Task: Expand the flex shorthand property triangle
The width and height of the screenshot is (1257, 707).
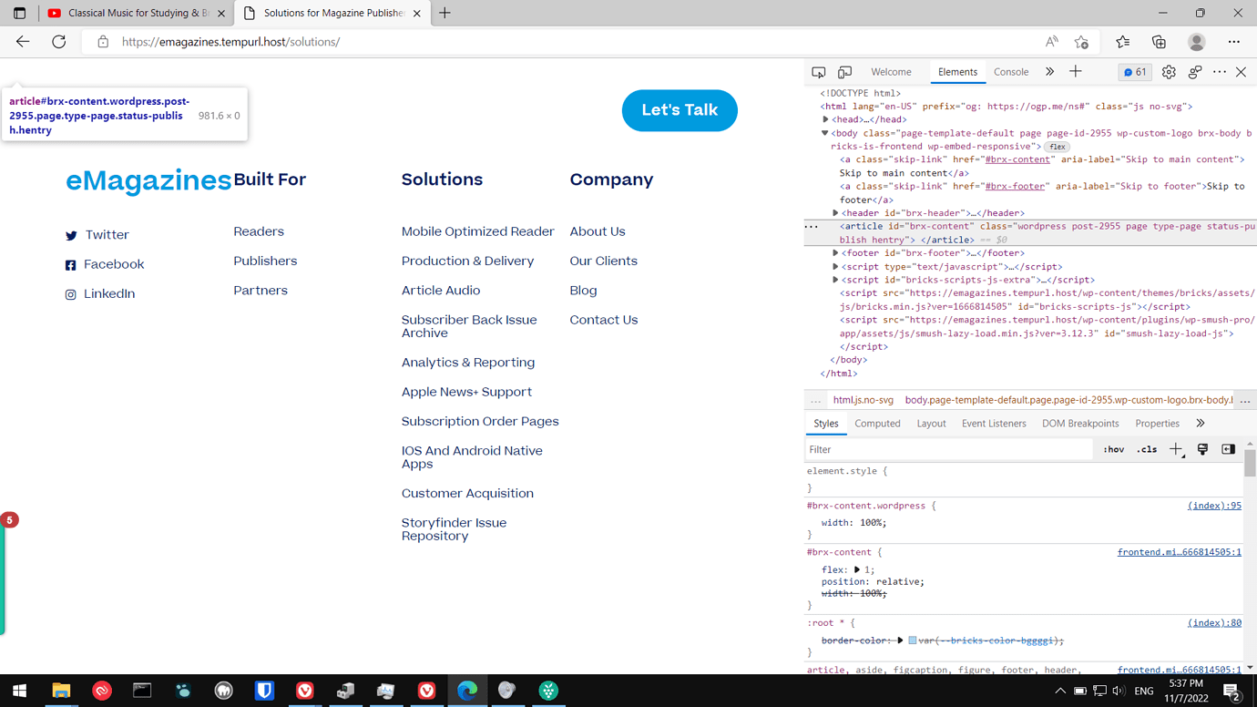Action: click(857, 569)
